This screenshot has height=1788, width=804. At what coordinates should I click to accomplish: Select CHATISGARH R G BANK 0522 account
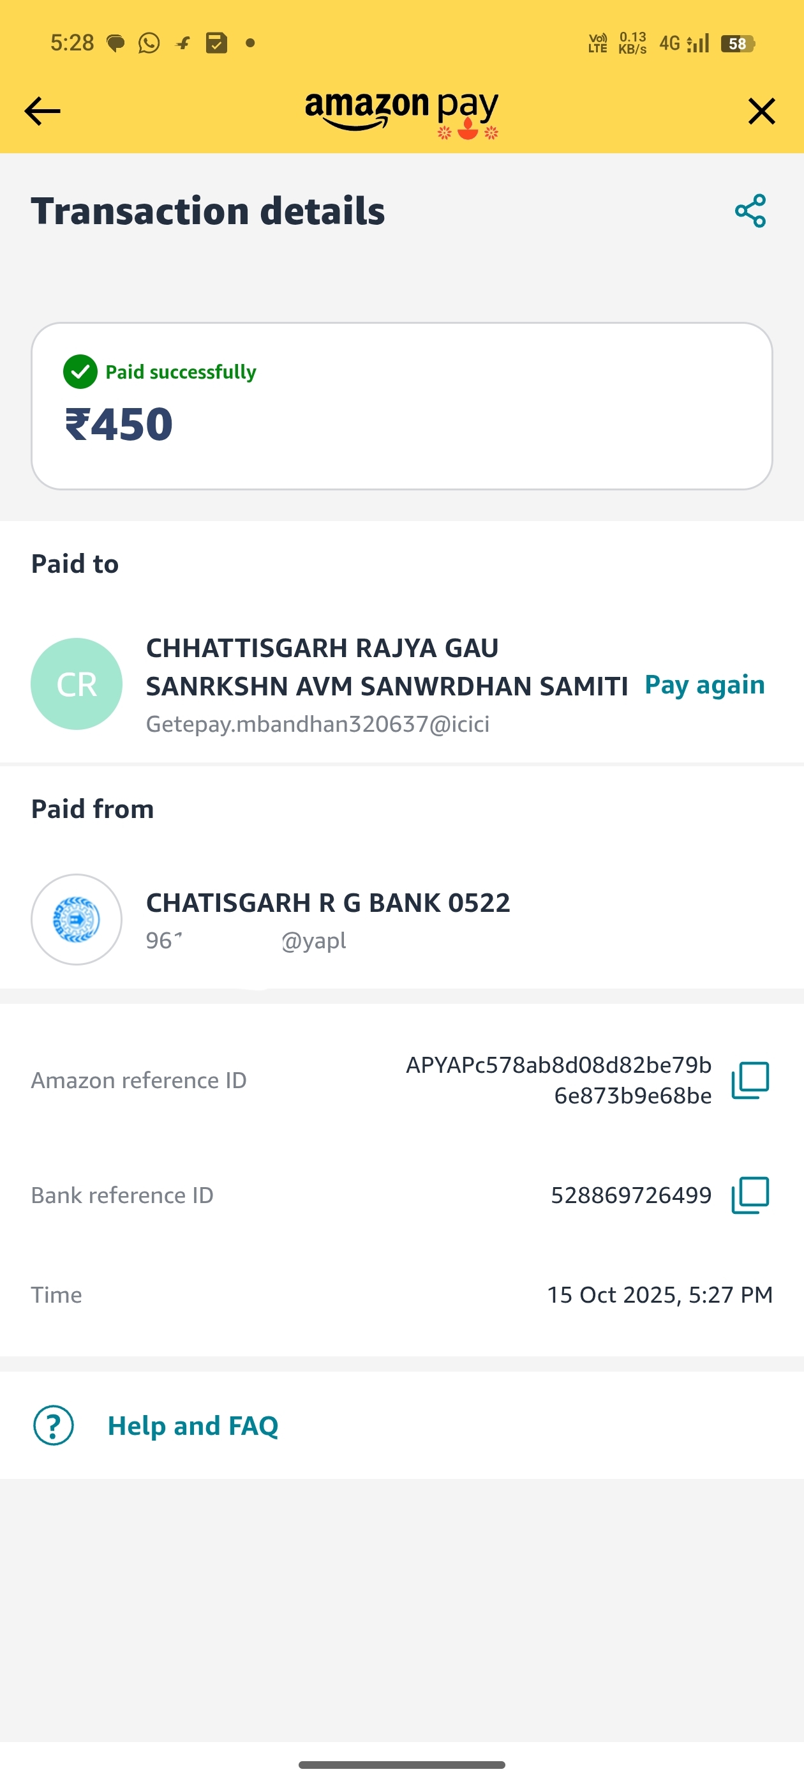click(x=327, y=903)
